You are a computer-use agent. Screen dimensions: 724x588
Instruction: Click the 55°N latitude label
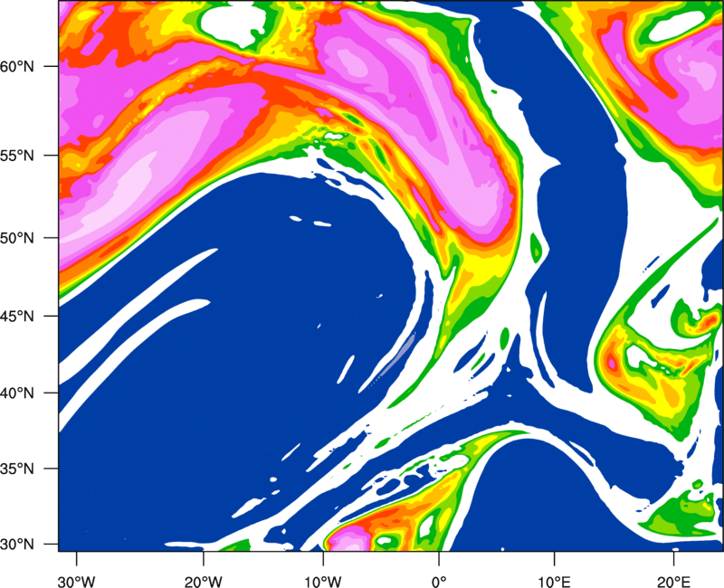tap(17, 155)
